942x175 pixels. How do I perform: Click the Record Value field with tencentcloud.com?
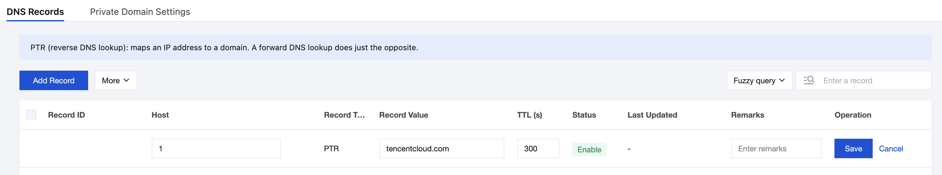441,149
